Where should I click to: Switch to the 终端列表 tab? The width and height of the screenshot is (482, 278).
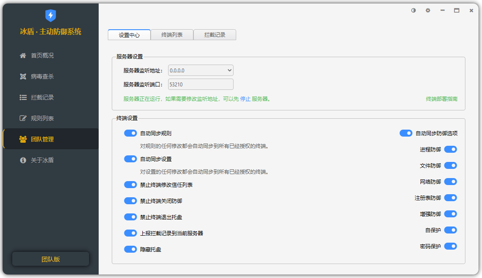tap(172, 35)
